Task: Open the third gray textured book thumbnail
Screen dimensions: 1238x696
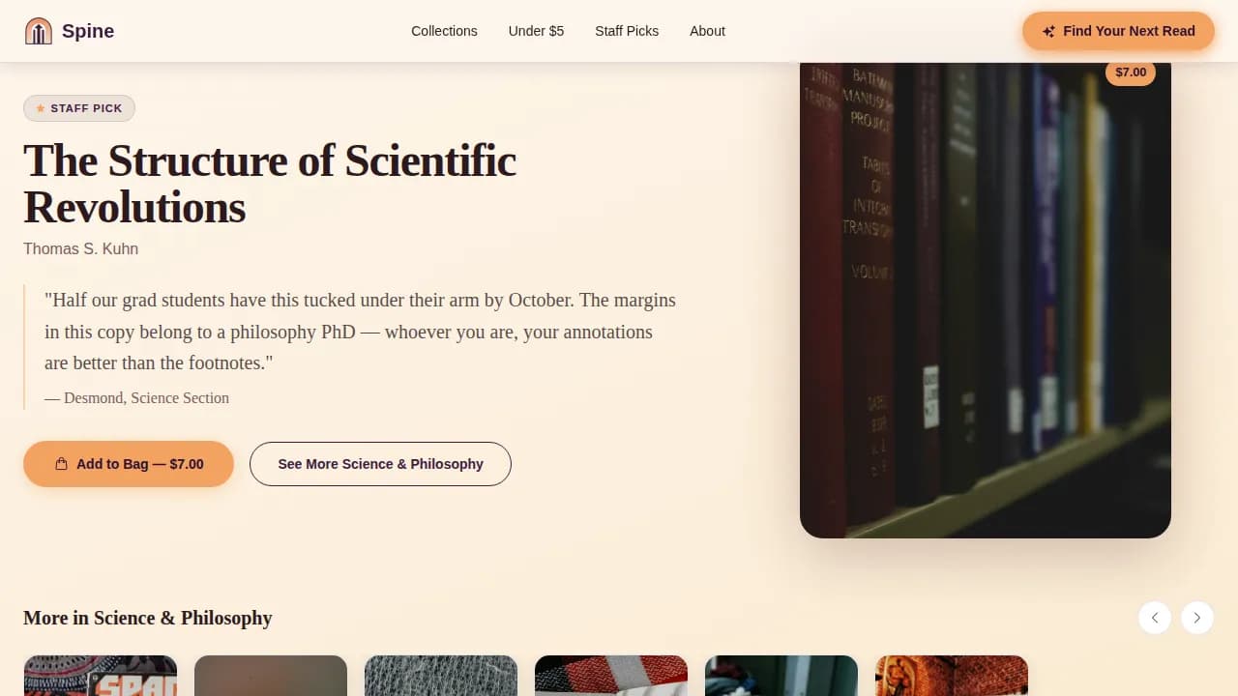Action: (441, 676)
